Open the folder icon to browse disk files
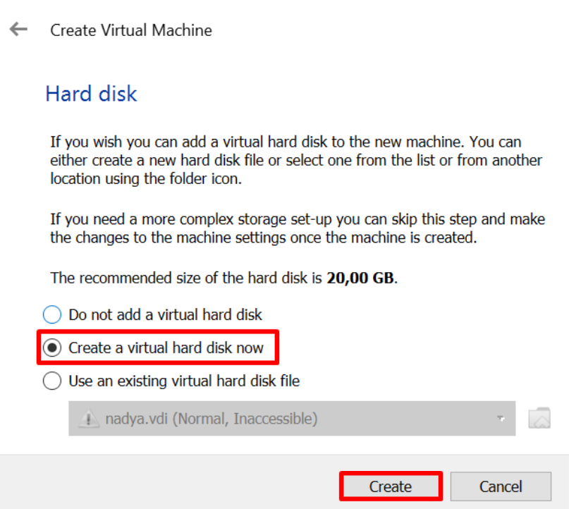Screen dimensions: 569x509 coord(539,418)
